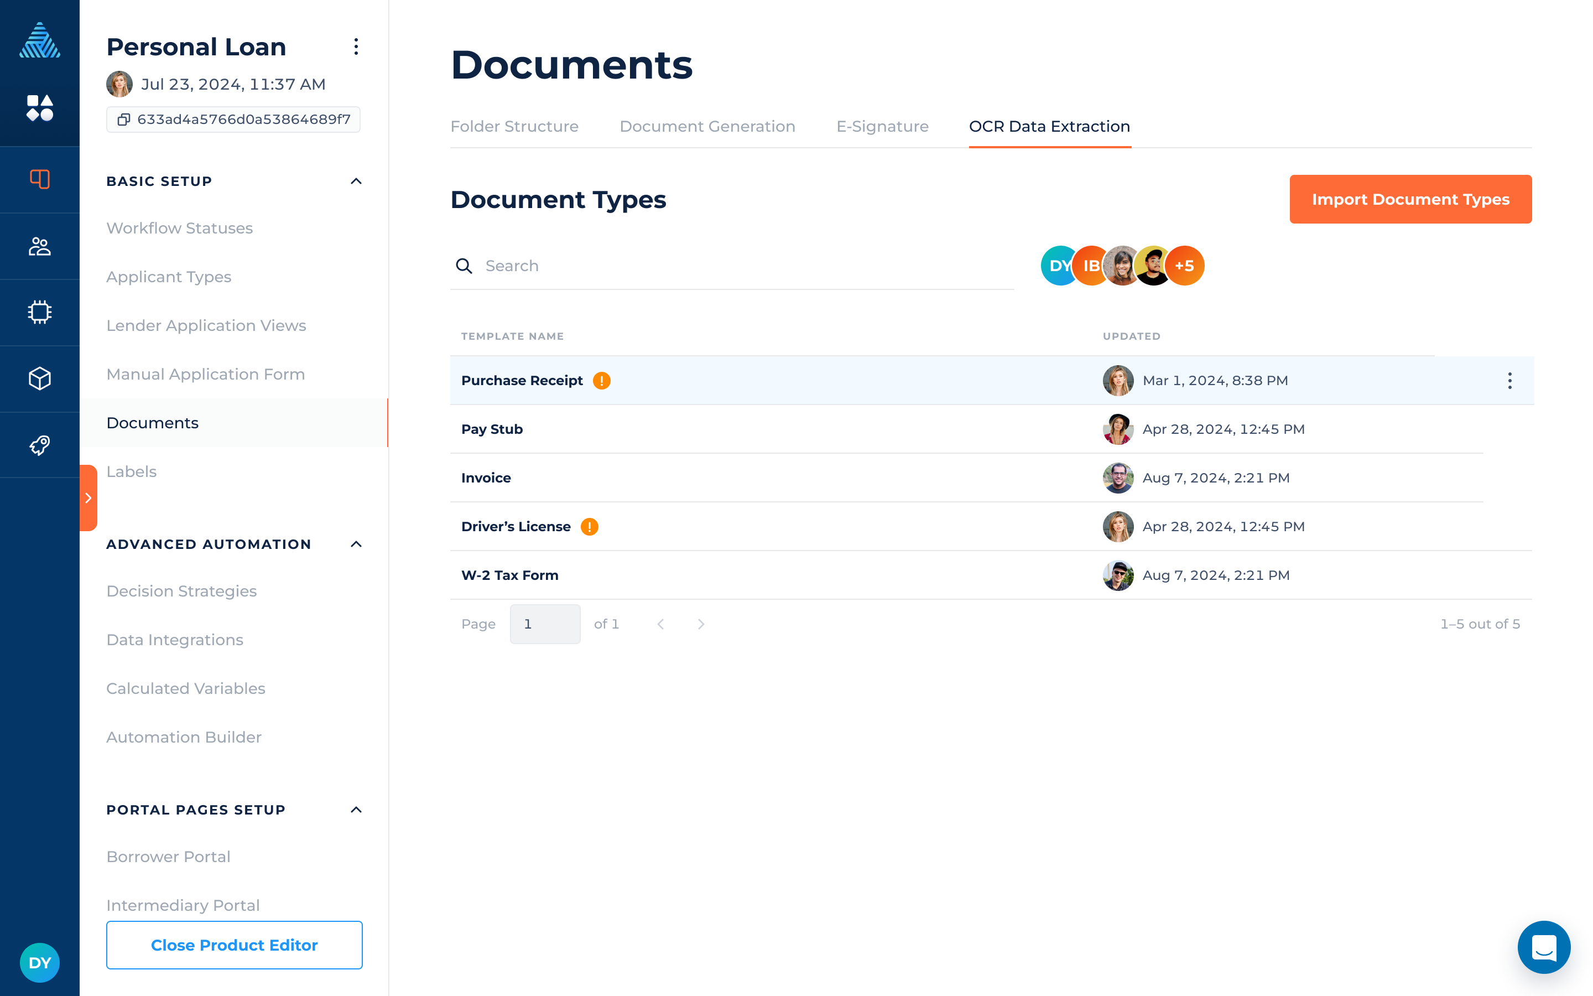Switch to the Folder Structure tab
The image size is (1593, 996).
click(514, 127)
